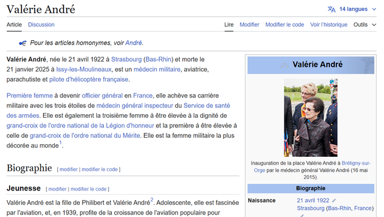Click modifier beside Biographie heading
Screen dimensions: 384x217
(69, 170)
